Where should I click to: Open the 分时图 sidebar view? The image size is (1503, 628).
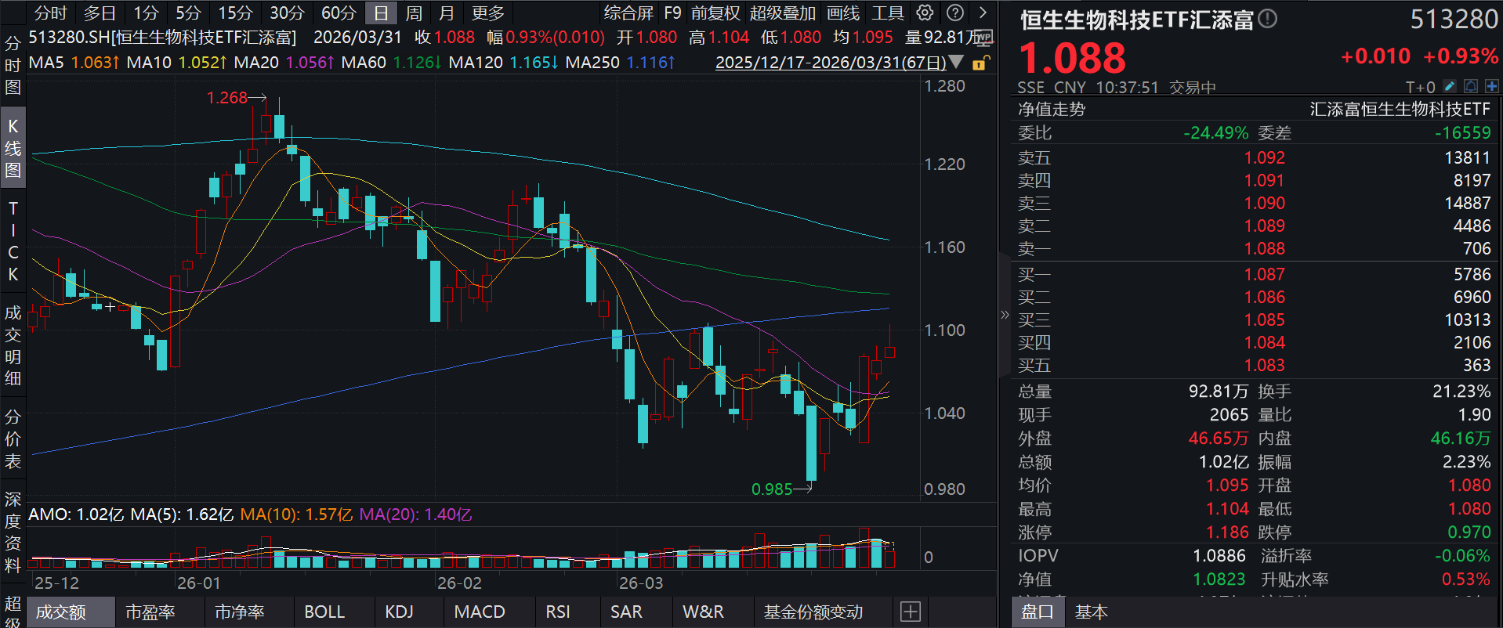[x=13, y=64]
